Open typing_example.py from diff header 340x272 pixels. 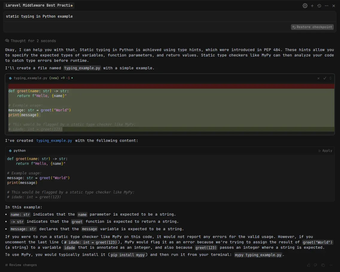31,78
